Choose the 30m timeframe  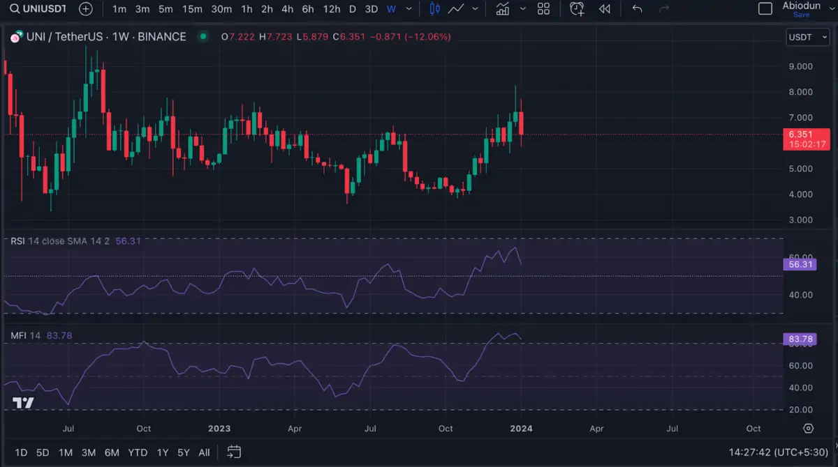pos(221,9)
